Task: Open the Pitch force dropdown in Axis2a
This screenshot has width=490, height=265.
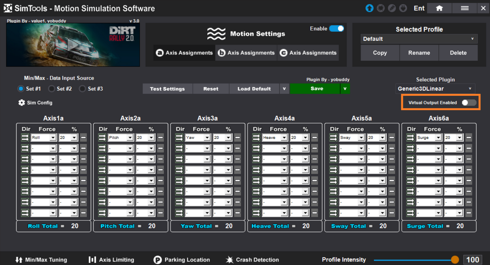Action: [121, 138]
